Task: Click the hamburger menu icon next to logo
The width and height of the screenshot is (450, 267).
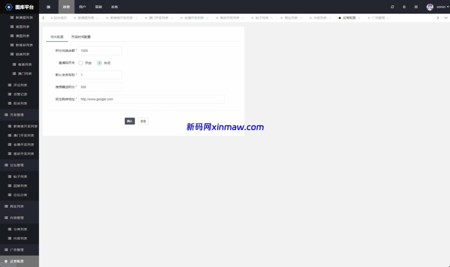Action: (48, 7)
